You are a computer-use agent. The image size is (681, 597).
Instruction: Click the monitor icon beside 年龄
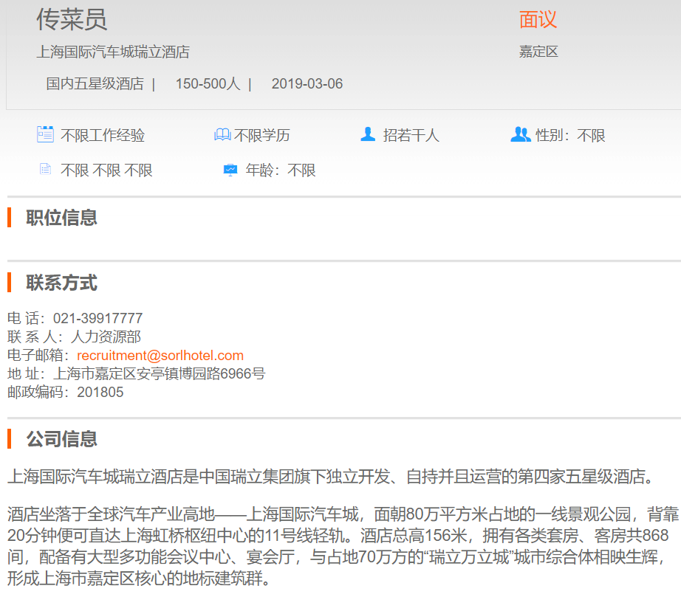[230, 170]
